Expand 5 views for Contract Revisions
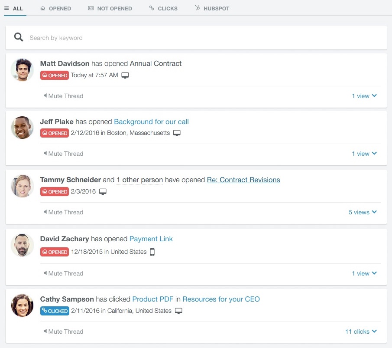 click(363, 212)
